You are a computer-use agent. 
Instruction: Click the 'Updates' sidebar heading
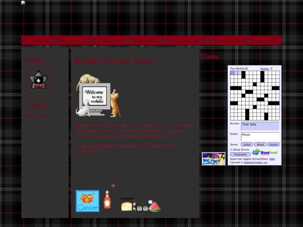tap(34, 60)
